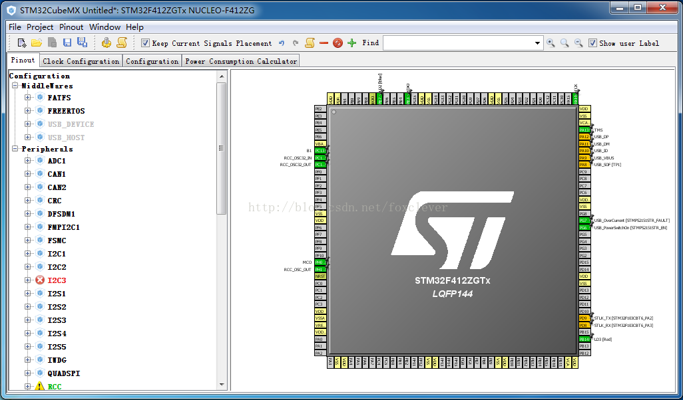Click the single-floppy Save Project icon
Screen dimensions: 683x400
(67, 43)
